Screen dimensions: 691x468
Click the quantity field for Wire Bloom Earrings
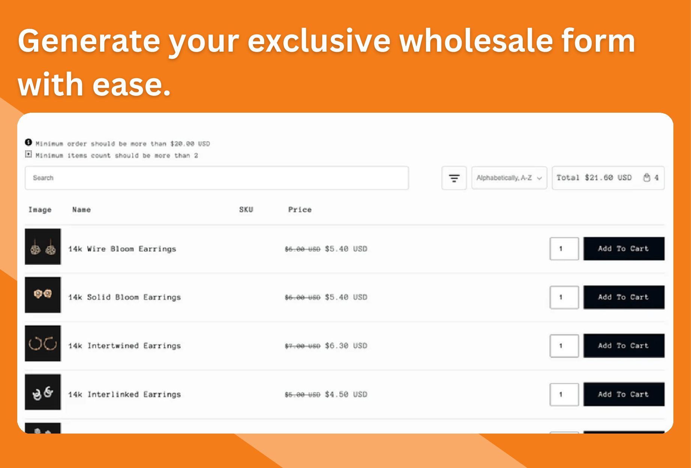pyautogui.click(x=564, y=248)
